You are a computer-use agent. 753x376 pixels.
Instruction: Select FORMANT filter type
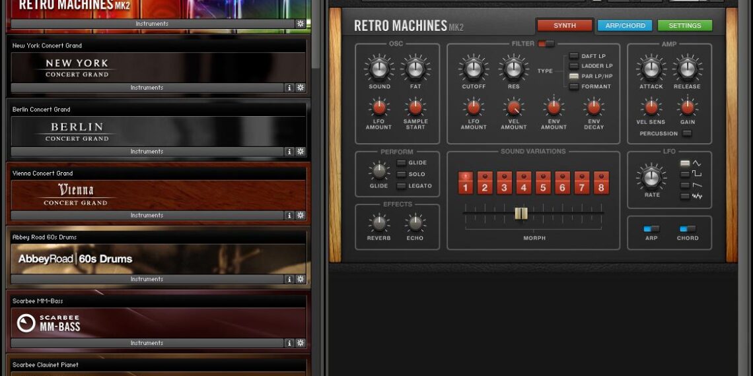click(x=574, y=86)
